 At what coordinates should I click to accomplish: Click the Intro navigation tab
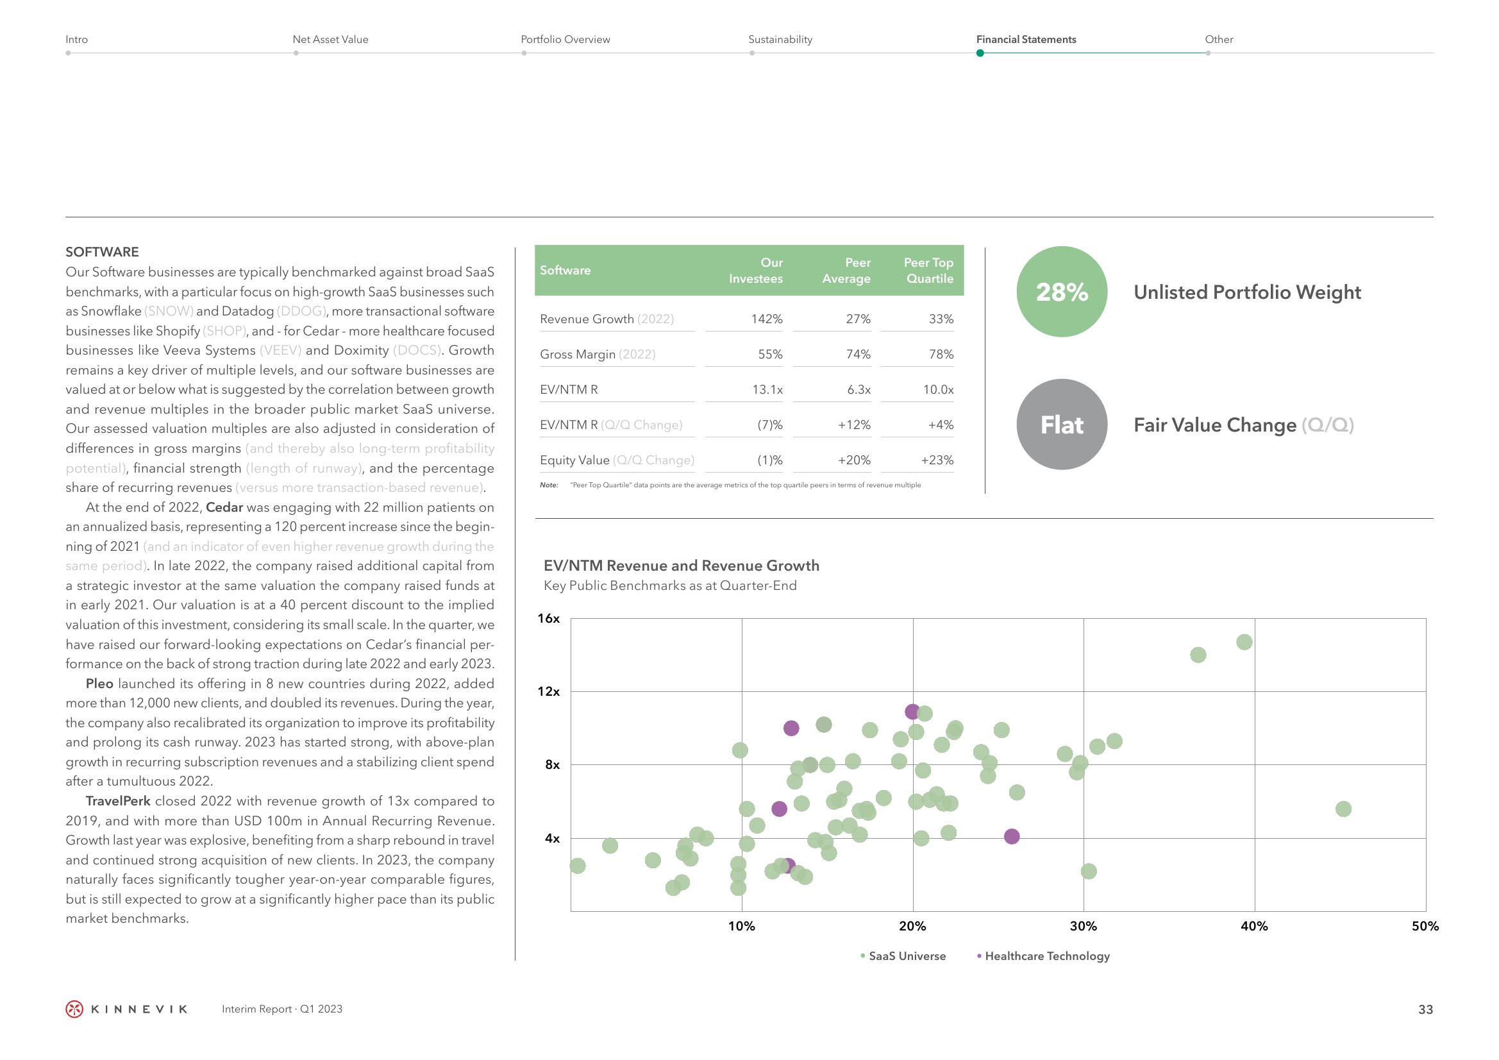click(77, 40)
